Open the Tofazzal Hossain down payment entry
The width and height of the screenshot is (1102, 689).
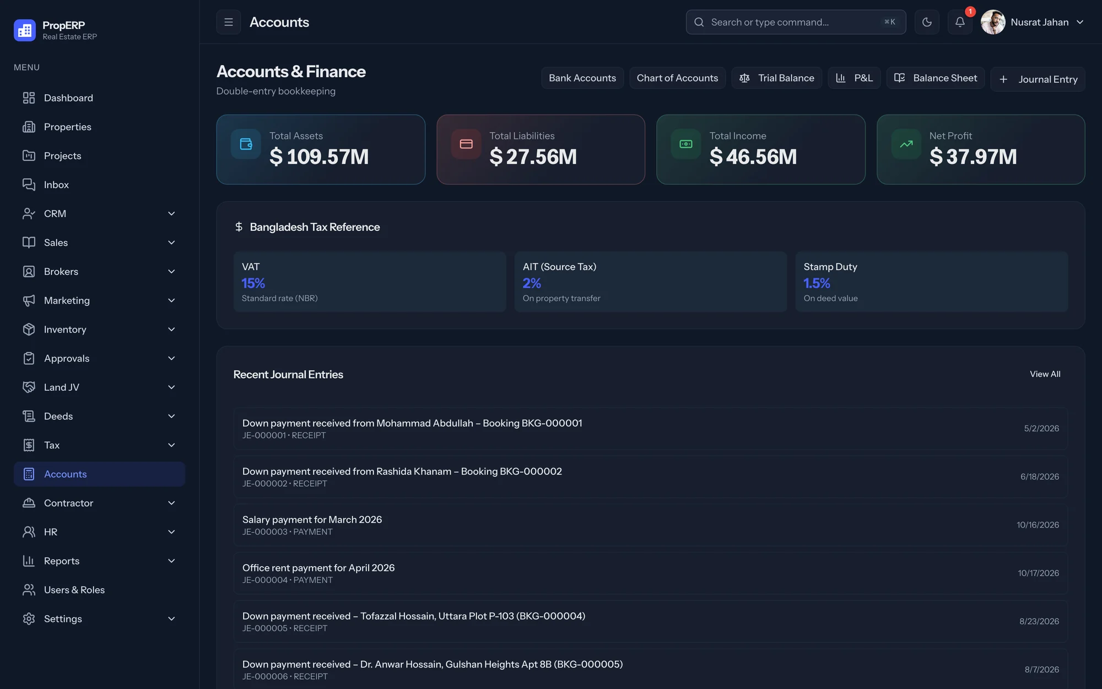[650, 622]
